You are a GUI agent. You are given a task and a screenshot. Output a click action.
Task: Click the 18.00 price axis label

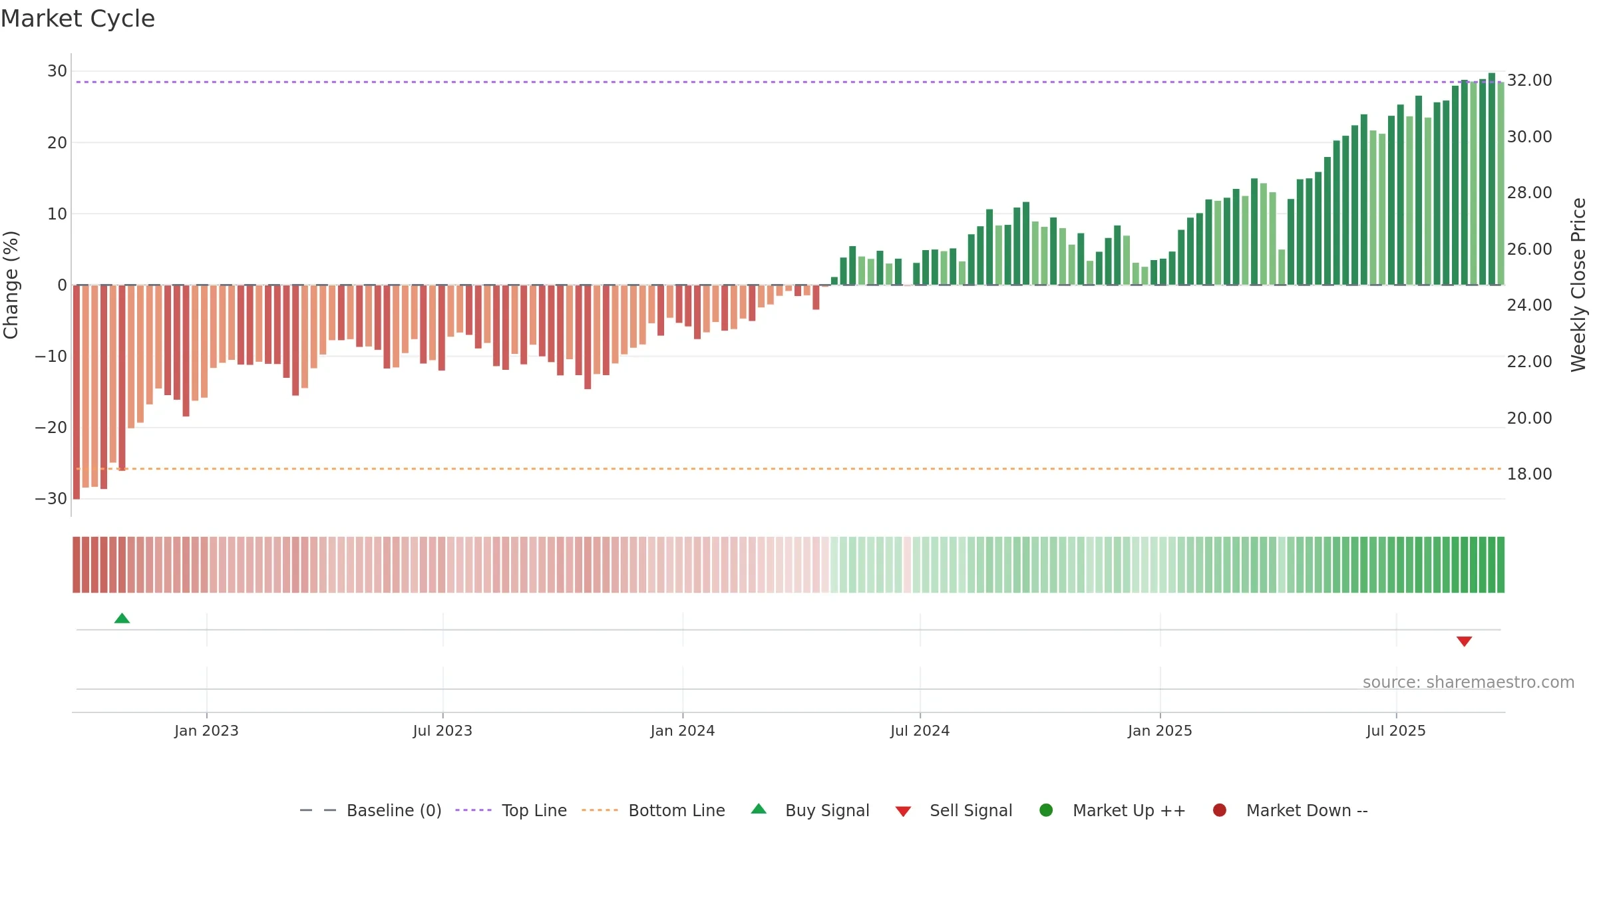tap(1529, 474)
